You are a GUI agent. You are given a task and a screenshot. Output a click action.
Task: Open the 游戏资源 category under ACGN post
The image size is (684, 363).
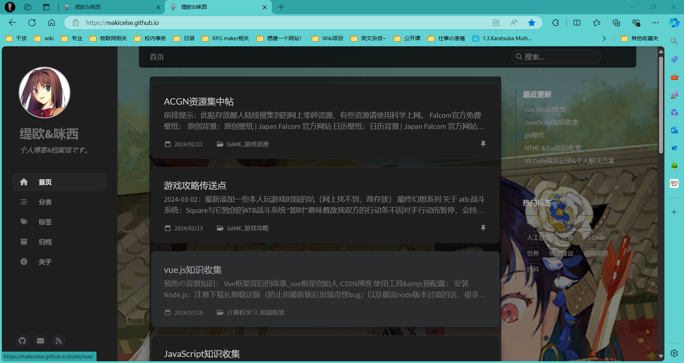[256, 144]
